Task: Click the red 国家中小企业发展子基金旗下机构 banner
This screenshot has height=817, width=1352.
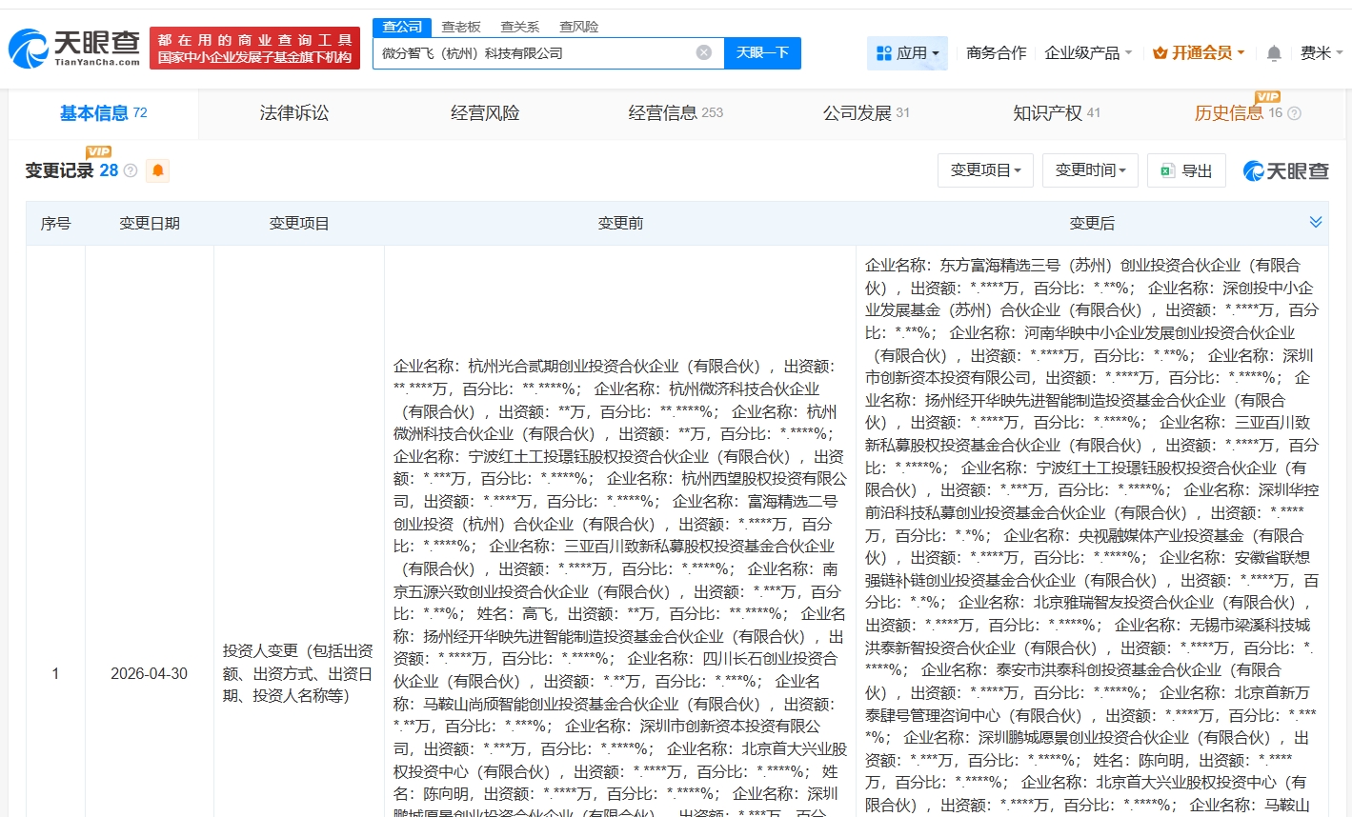Action: pos(255,49)
